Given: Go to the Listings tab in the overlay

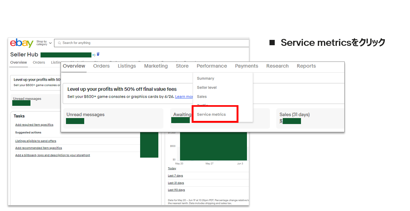Looking at the screenshot, I should (x=127, y=66).
